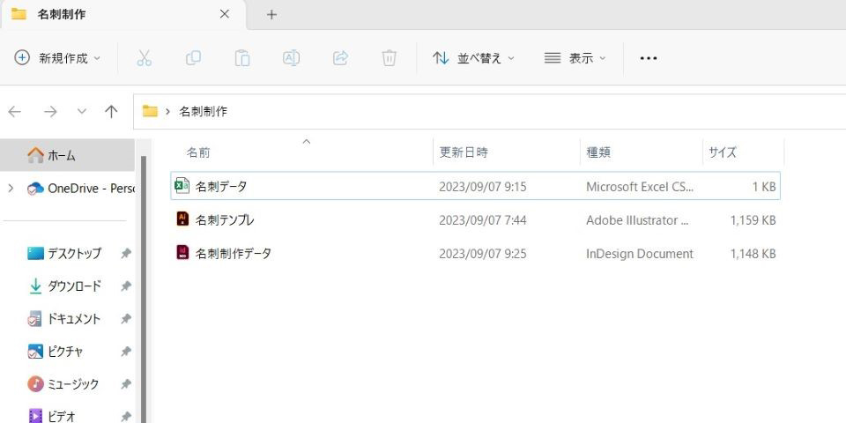Viewport: 846px width, 423px height.
Task: Open the 並べ替え sort dropdown
Action: pyautogui.click(x=473, y=58)
